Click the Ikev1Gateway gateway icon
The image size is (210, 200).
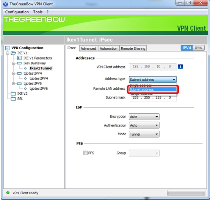[x=19, y=63]
